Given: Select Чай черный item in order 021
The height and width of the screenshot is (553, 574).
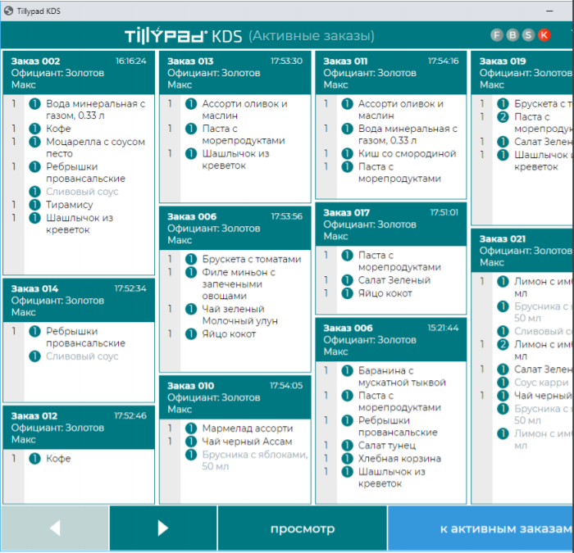Looking at the screenshot, I should [x=543, y=396].
